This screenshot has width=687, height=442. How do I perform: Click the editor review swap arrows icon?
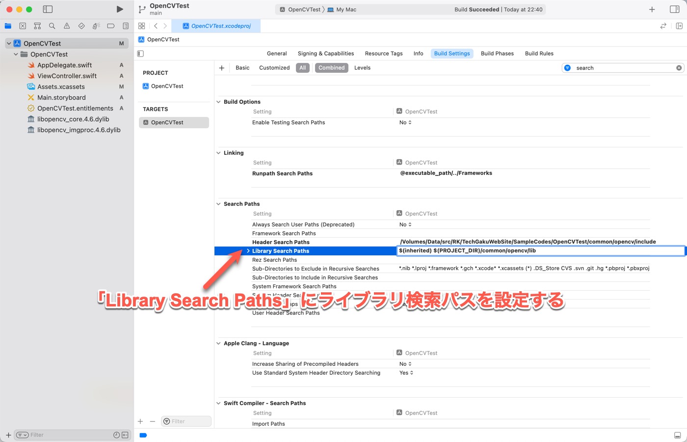coord(663,26)
